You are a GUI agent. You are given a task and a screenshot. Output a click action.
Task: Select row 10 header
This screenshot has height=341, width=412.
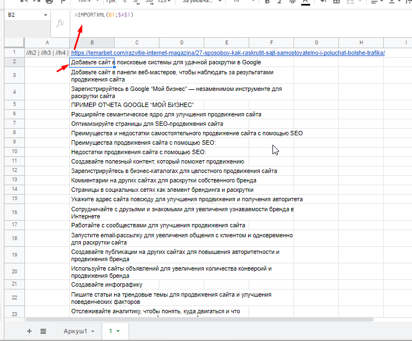click(x=14, y=151)
